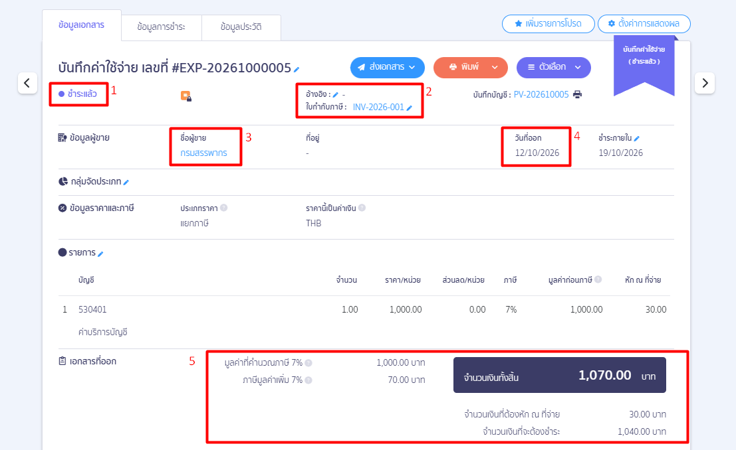Viewport: 736px width, 450px height.
Task: Open seller link กรมสรรพากร
Action: pos(203,153)
